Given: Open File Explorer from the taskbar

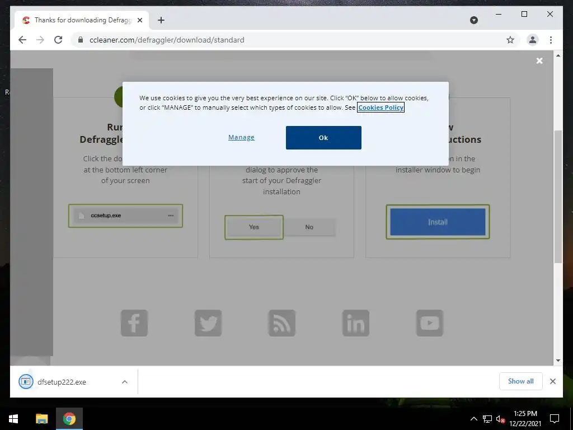Looking at the screenshot, I should [x=41, y=419].
